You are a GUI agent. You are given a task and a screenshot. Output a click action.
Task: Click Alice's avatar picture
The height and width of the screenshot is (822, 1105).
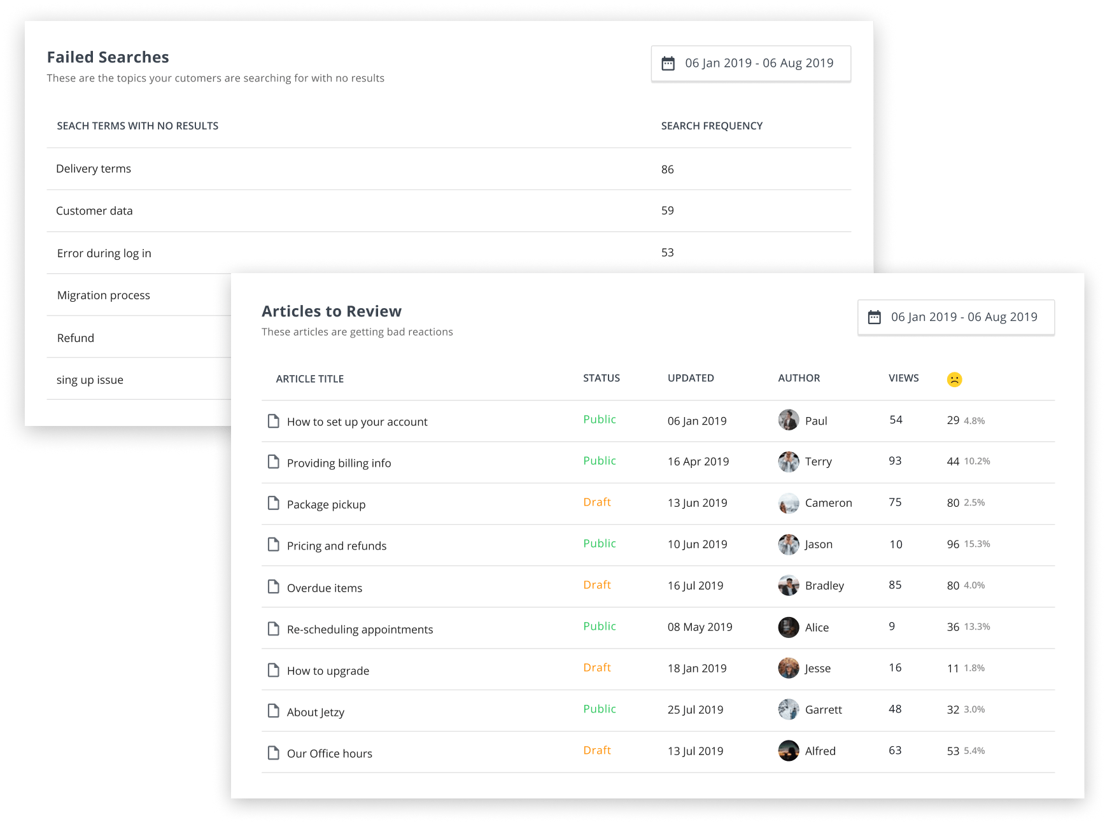click(788, 627)
